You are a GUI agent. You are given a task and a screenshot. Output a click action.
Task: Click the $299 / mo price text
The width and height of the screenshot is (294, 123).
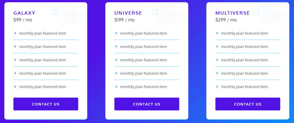(x=226, y=20)
